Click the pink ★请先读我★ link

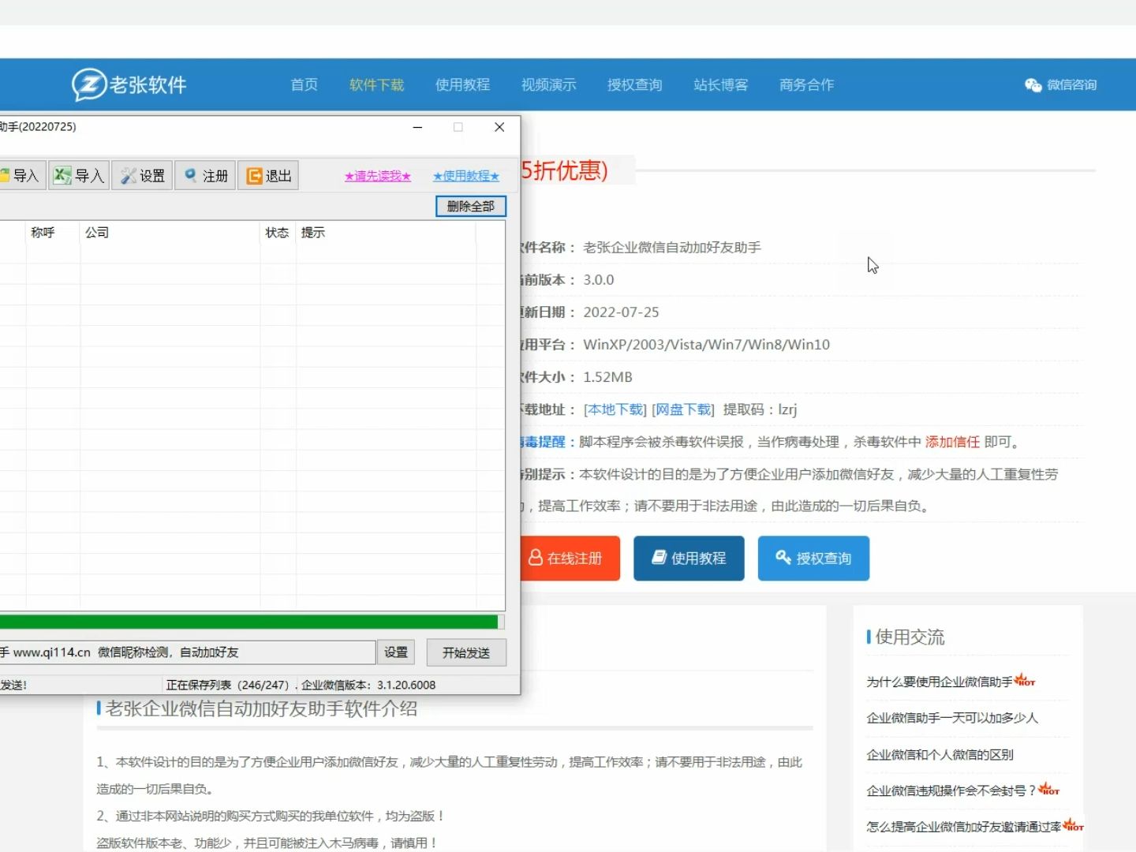(377, 176)
